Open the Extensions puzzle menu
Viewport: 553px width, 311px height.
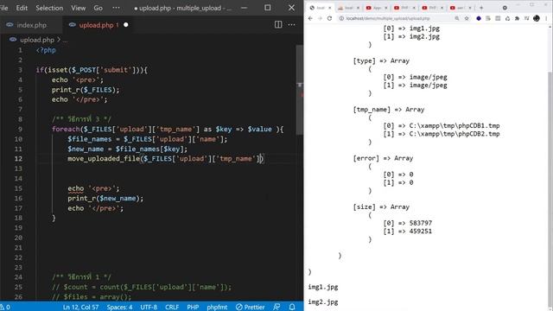[x=517, y=18]
